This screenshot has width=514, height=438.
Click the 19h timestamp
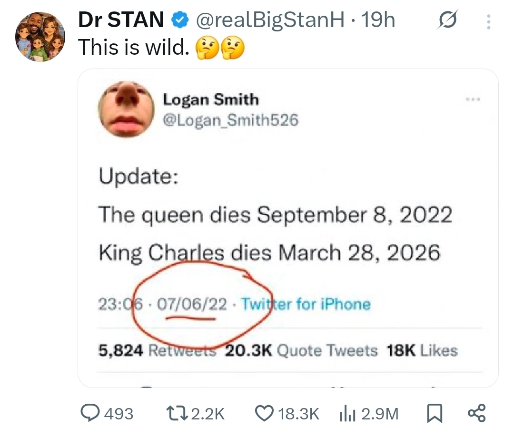378,20
